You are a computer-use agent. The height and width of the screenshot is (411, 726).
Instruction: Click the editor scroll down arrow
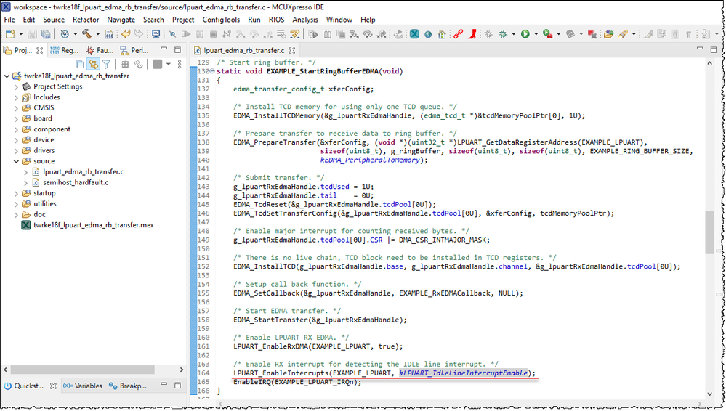click(709, 394)
